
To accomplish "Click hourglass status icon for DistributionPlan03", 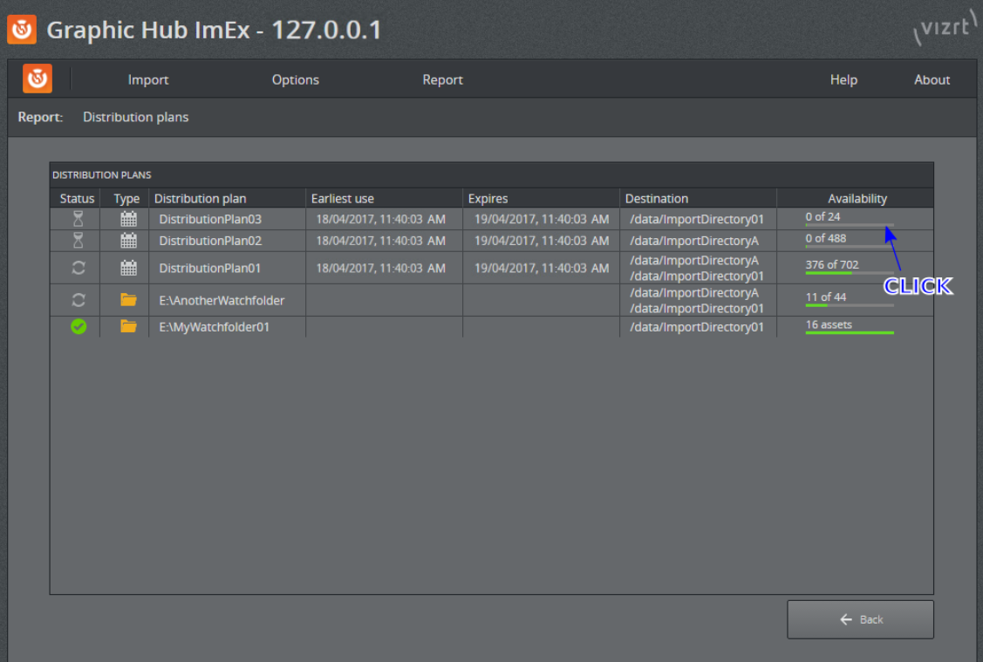I will coord(78,219).
